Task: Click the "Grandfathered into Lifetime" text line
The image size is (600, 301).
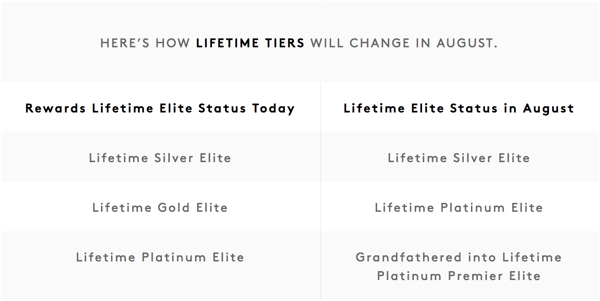Action: point(459,257)
